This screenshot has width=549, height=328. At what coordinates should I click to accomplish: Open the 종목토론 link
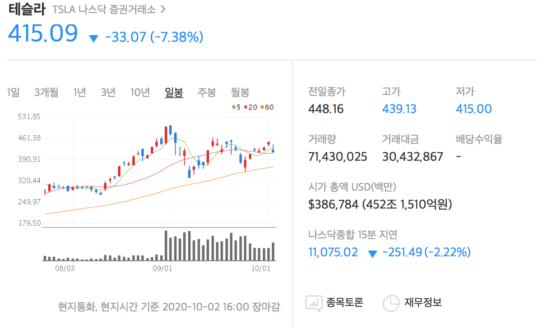tap(345, 302)
